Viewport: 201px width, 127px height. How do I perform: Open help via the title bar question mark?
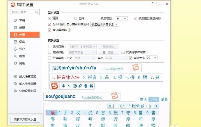point(152,4)
